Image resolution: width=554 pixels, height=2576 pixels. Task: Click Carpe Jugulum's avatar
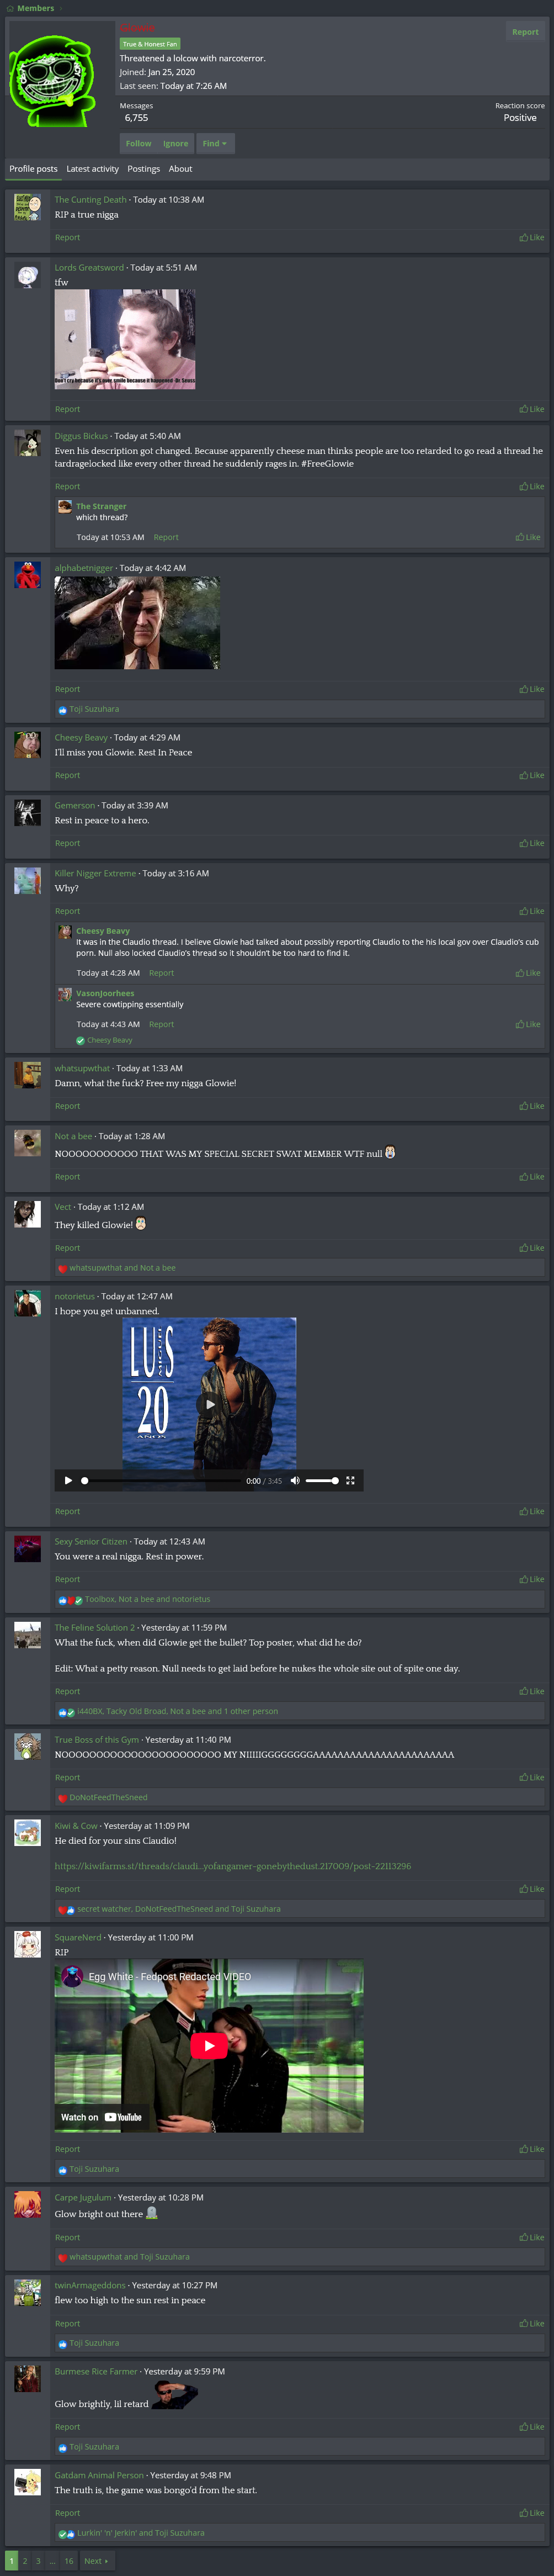click(x=27, y=2203)
